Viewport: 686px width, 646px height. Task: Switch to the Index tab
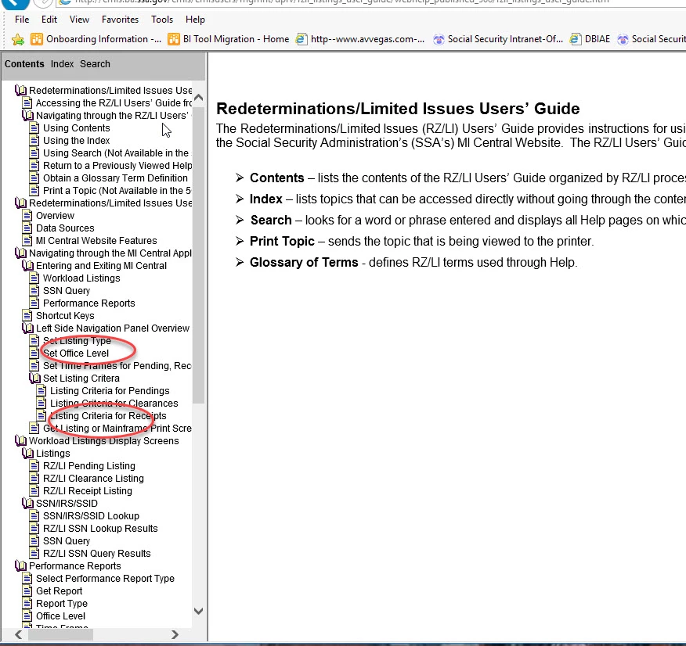pyautogui.click(x=62, y=64)
